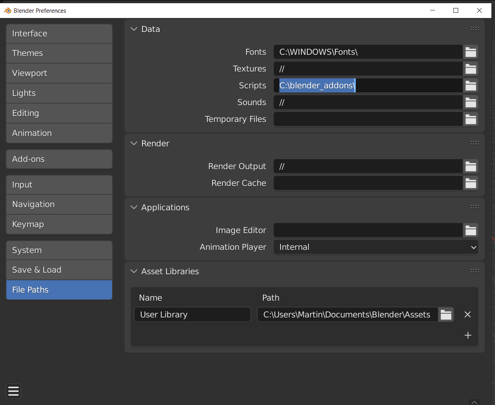This screenshot has height=405, width=495.
Task: Add a new asset library
Action: point(467,335)
